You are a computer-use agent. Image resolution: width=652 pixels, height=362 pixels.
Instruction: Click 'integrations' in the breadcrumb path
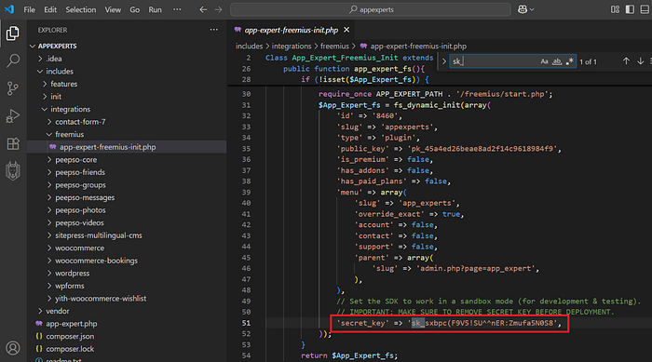click(x=291, y=47)
